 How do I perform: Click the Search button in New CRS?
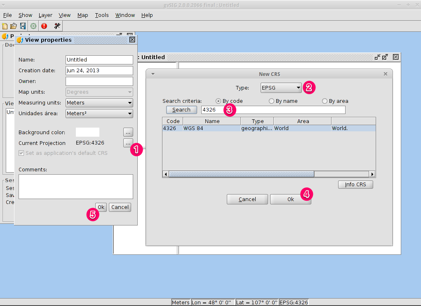[x=181, y=110]
